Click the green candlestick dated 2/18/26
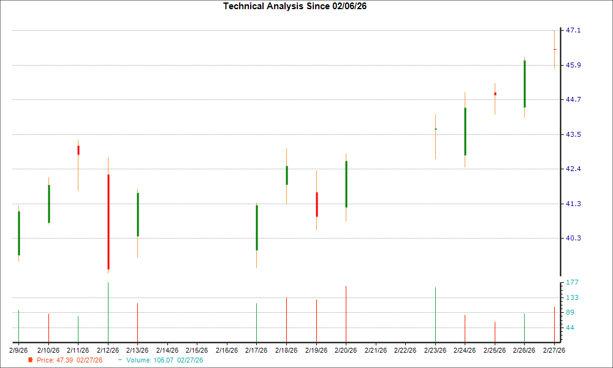Viewport: 613px width, 368px height. pyautogui.click(x=286, y=175)
